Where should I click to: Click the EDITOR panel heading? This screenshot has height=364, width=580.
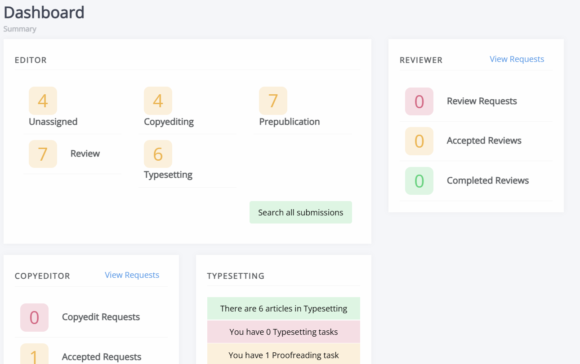31,60
